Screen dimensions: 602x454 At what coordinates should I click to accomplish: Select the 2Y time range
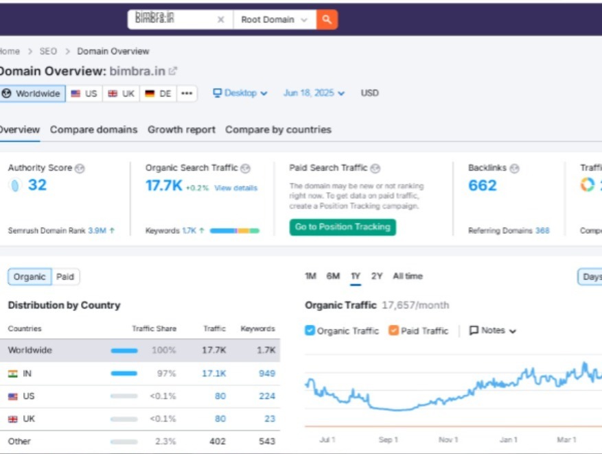tap(377, 276)
